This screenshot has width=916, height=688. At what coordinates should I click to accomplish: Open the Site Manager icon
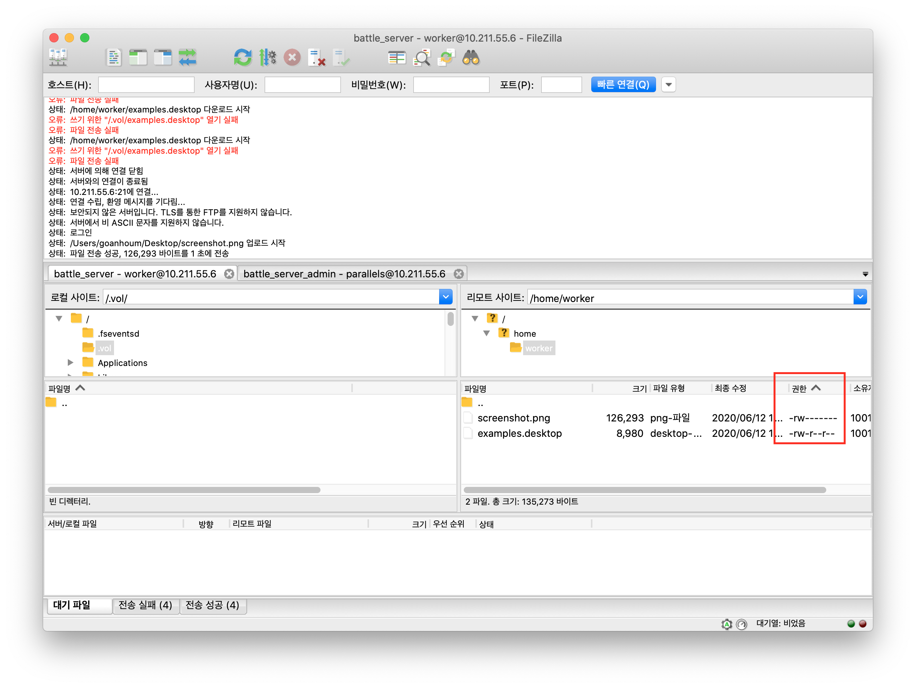[58, 57]
